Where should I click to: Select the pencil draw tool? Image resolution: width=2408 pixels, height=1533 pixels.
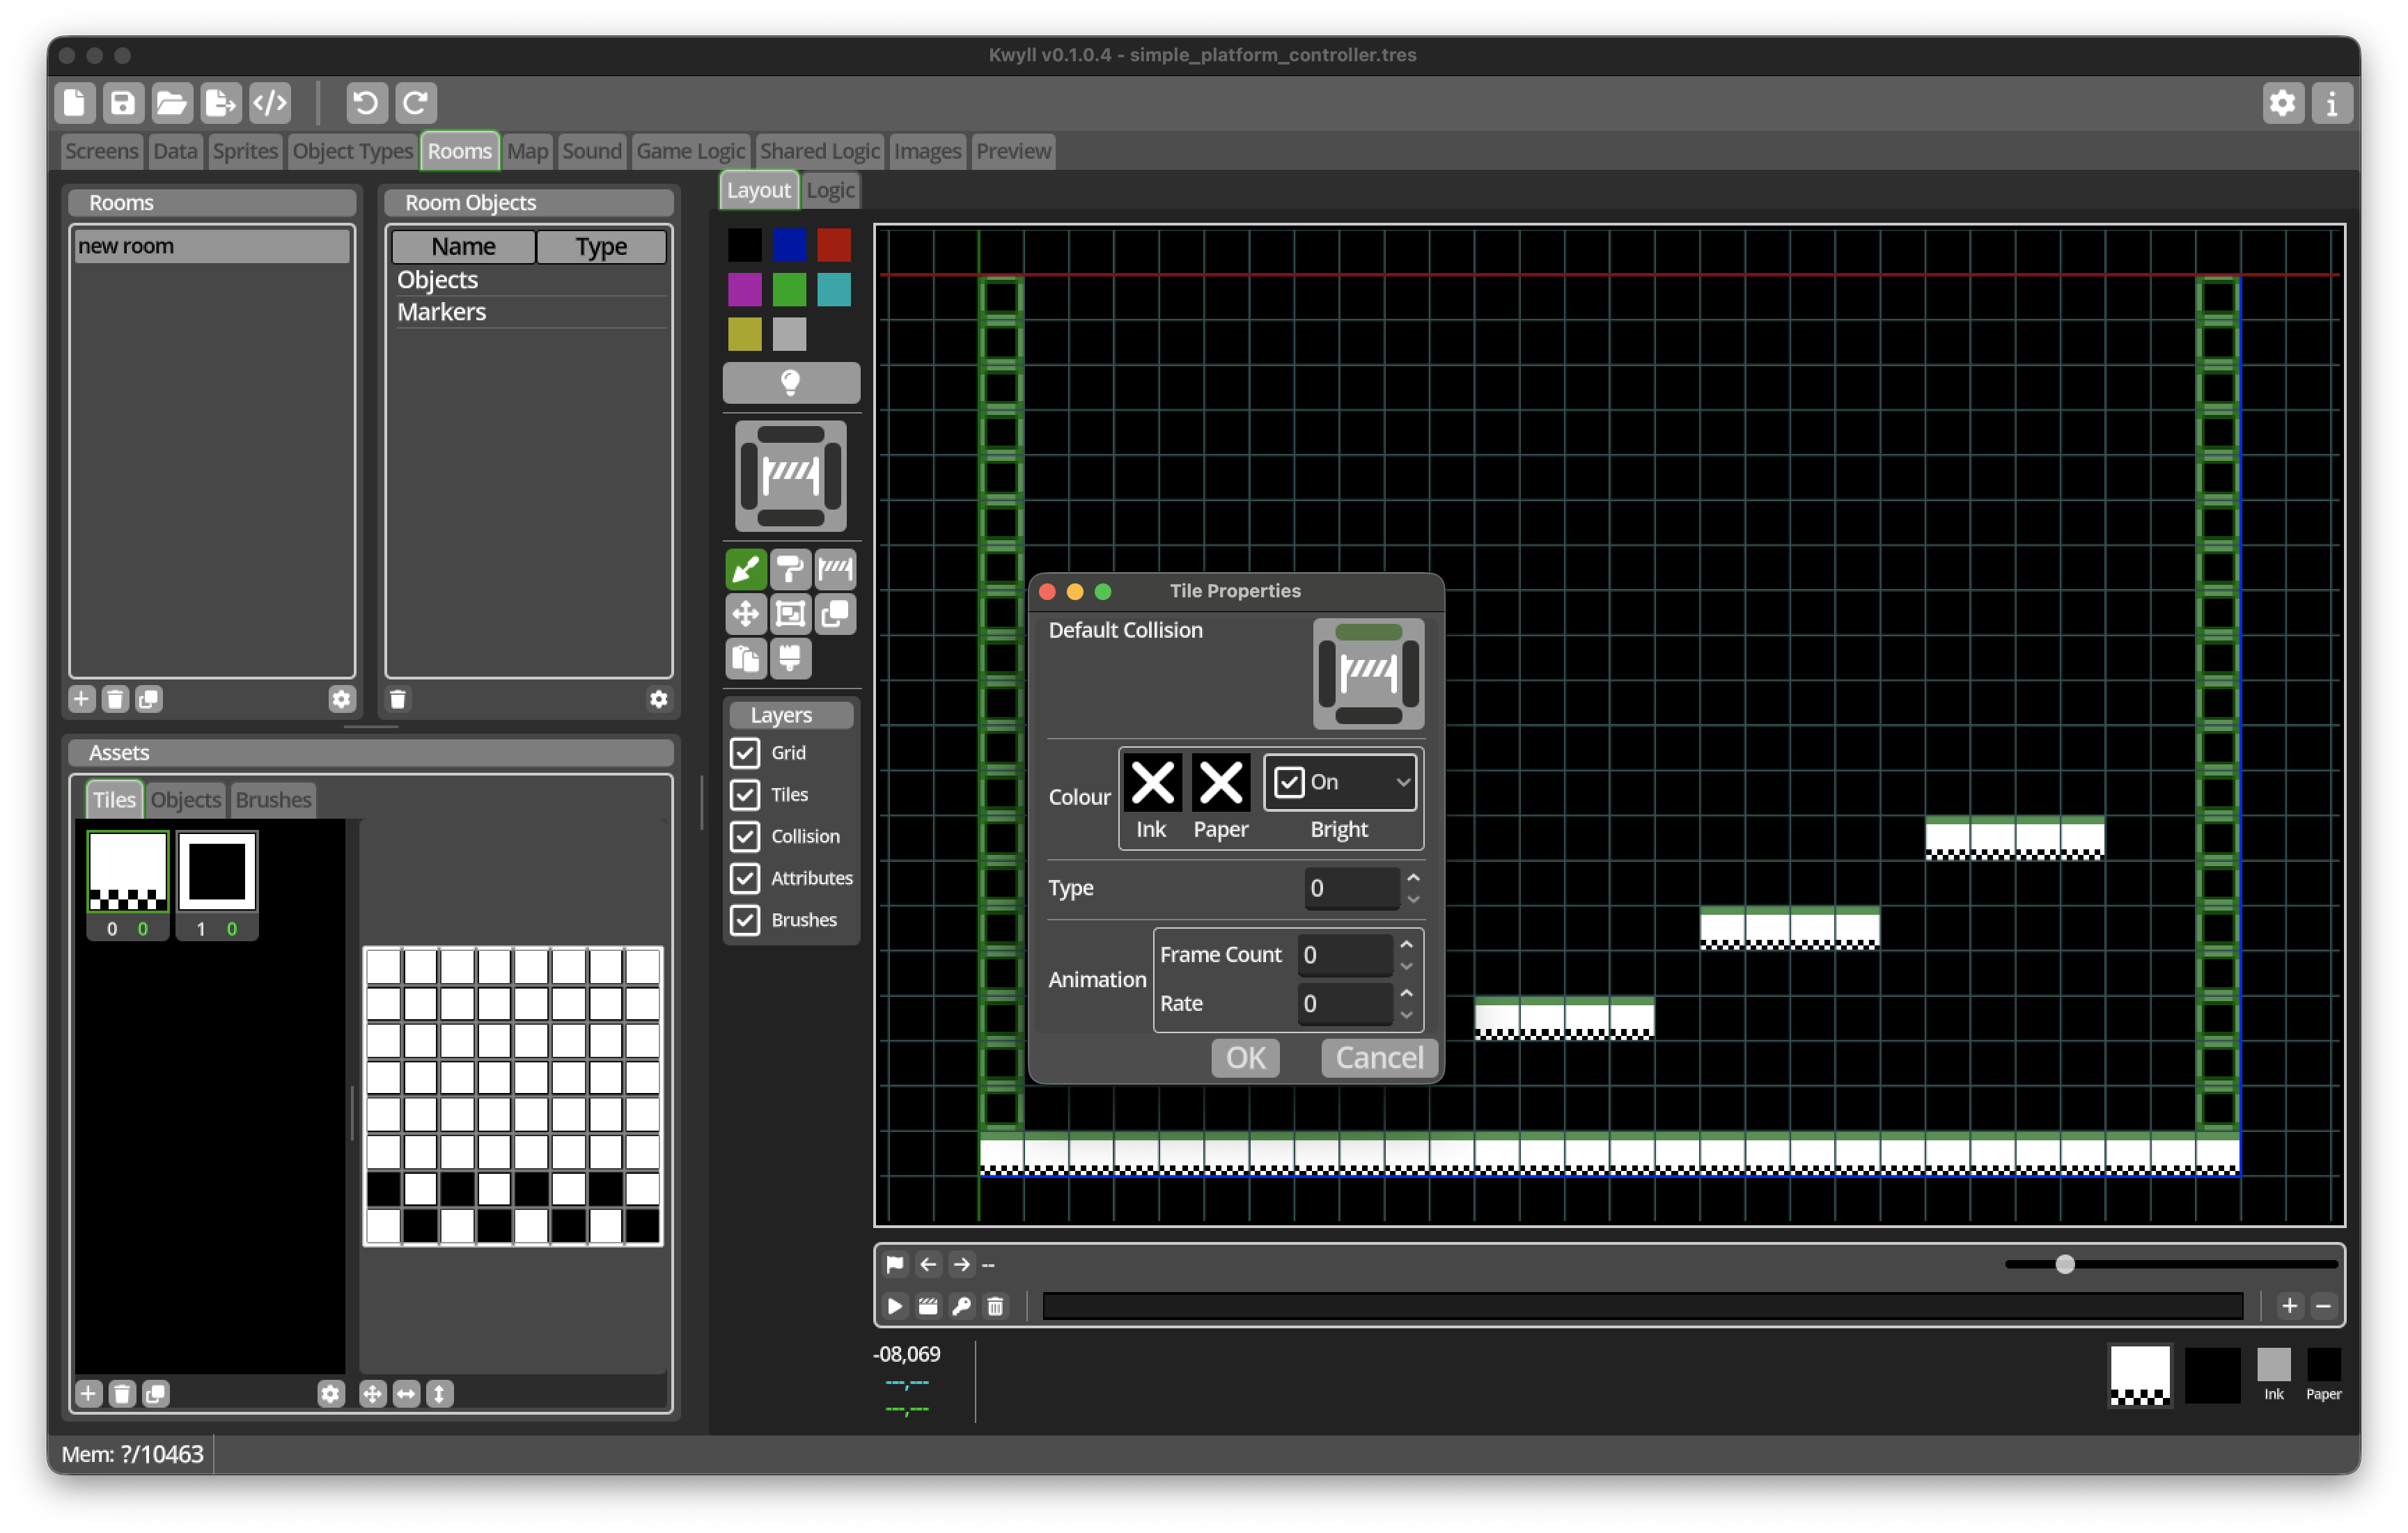(x=745, y=570)
